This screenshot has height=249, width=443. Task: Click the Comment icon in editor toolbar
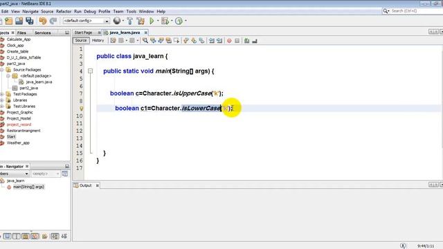(246, 41)
